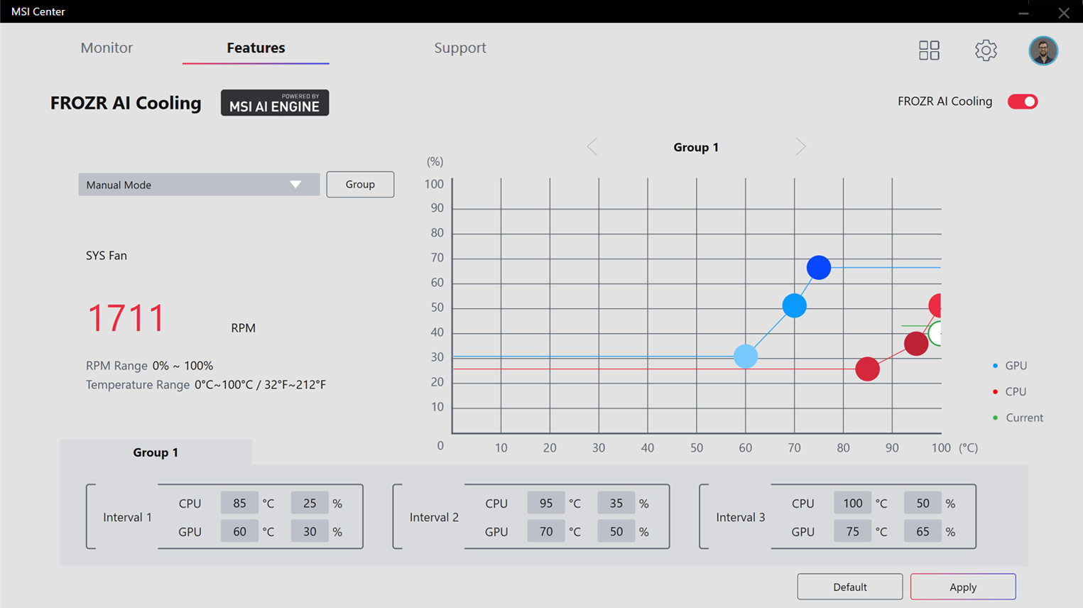
Task: Minimize the MSI Center window
Action: coord(1023,12)
